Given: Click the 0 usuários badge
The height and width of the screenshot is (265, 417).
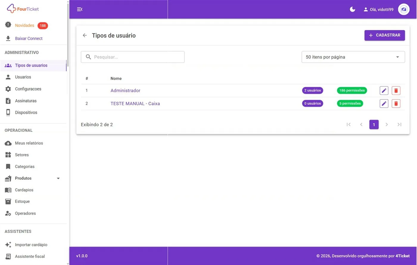Looking at the screenshot, I should tap(312, 104).
